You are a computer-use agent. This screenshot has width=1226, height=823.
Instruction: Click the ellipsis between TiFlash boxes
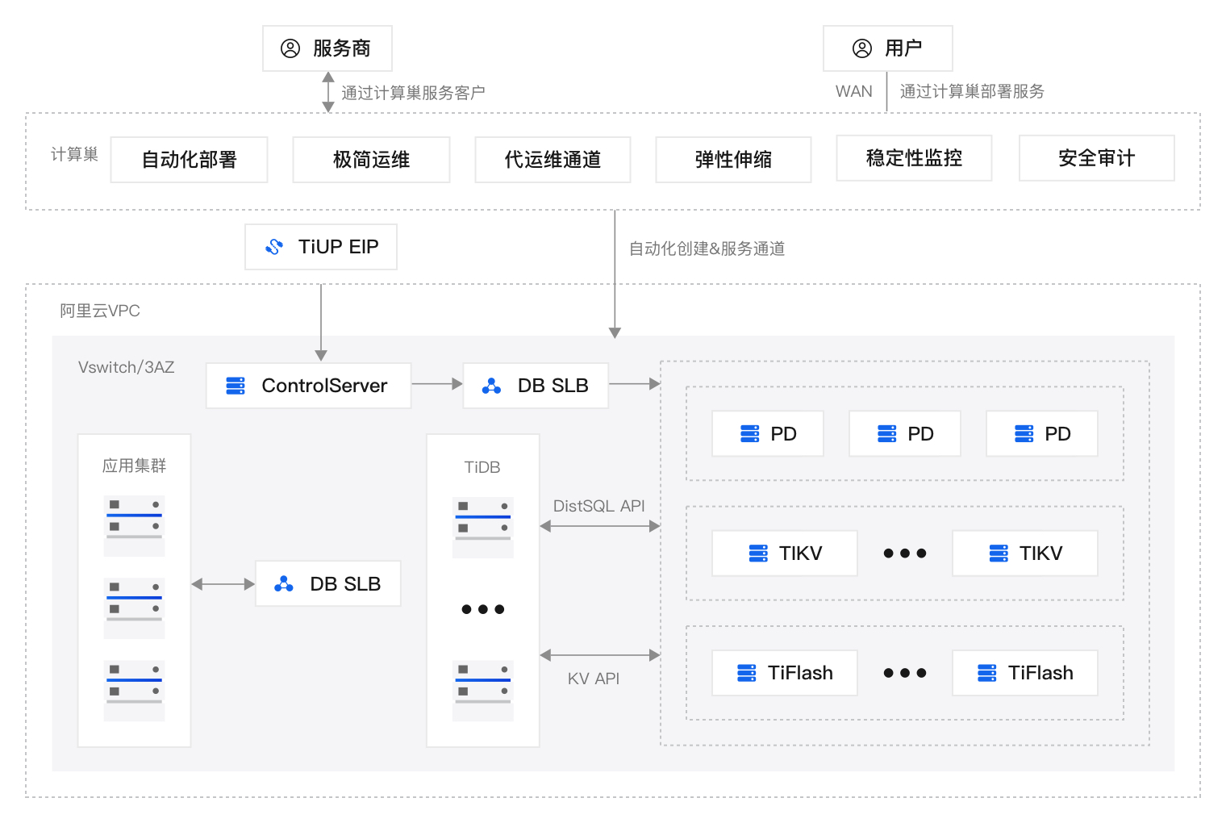905,673
